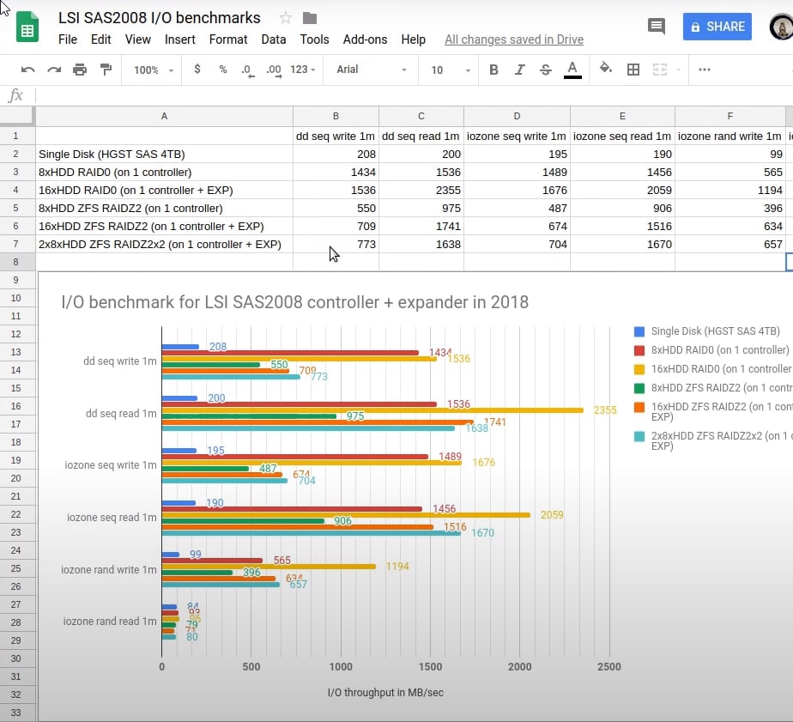Open the zoom level dropdown
The height and width of the screenshot is (722, 793).
pos(154,70)
